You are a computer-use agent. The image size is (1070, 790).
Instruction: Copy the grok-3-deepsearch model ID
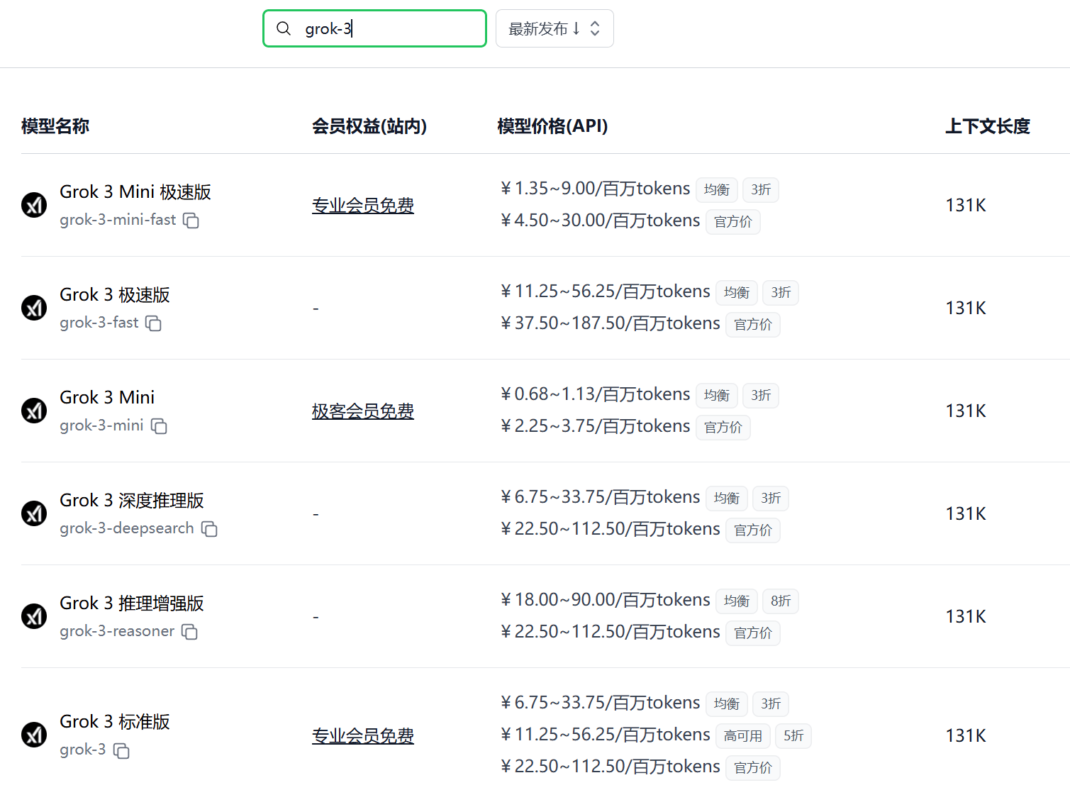click(209, 529)
